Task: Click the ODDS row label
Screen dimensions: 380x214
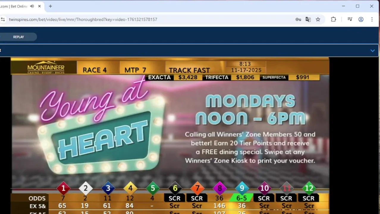Action: pos(37,198)
